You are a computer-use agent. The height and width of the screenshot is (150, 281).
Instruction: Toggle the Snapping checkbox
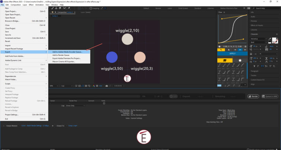[91, 8]
